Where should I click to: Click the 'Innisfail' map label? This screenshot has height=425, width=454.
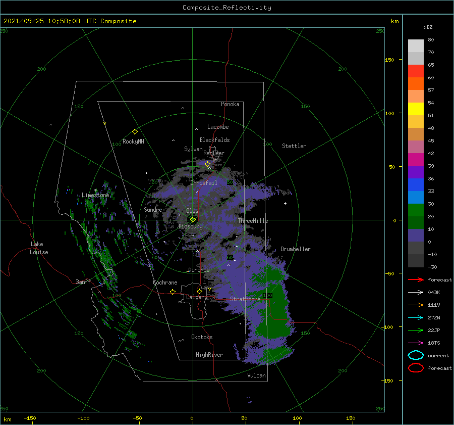[x=204, y=183]
